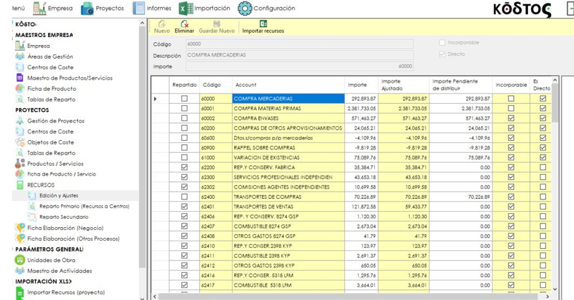Click the row selector arrow for row 60000
Viewport: 574px width, 300px height.
[156, 99]
